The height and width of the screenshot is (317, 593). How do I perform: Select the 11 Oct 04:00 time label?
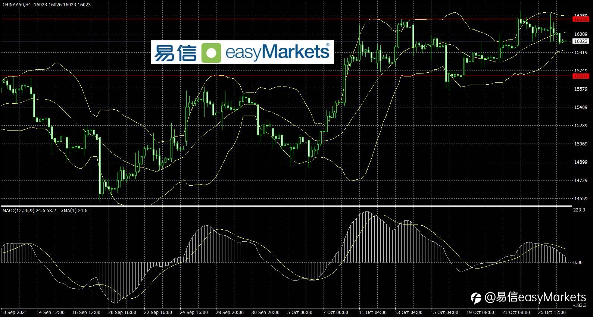coord(373,313)
